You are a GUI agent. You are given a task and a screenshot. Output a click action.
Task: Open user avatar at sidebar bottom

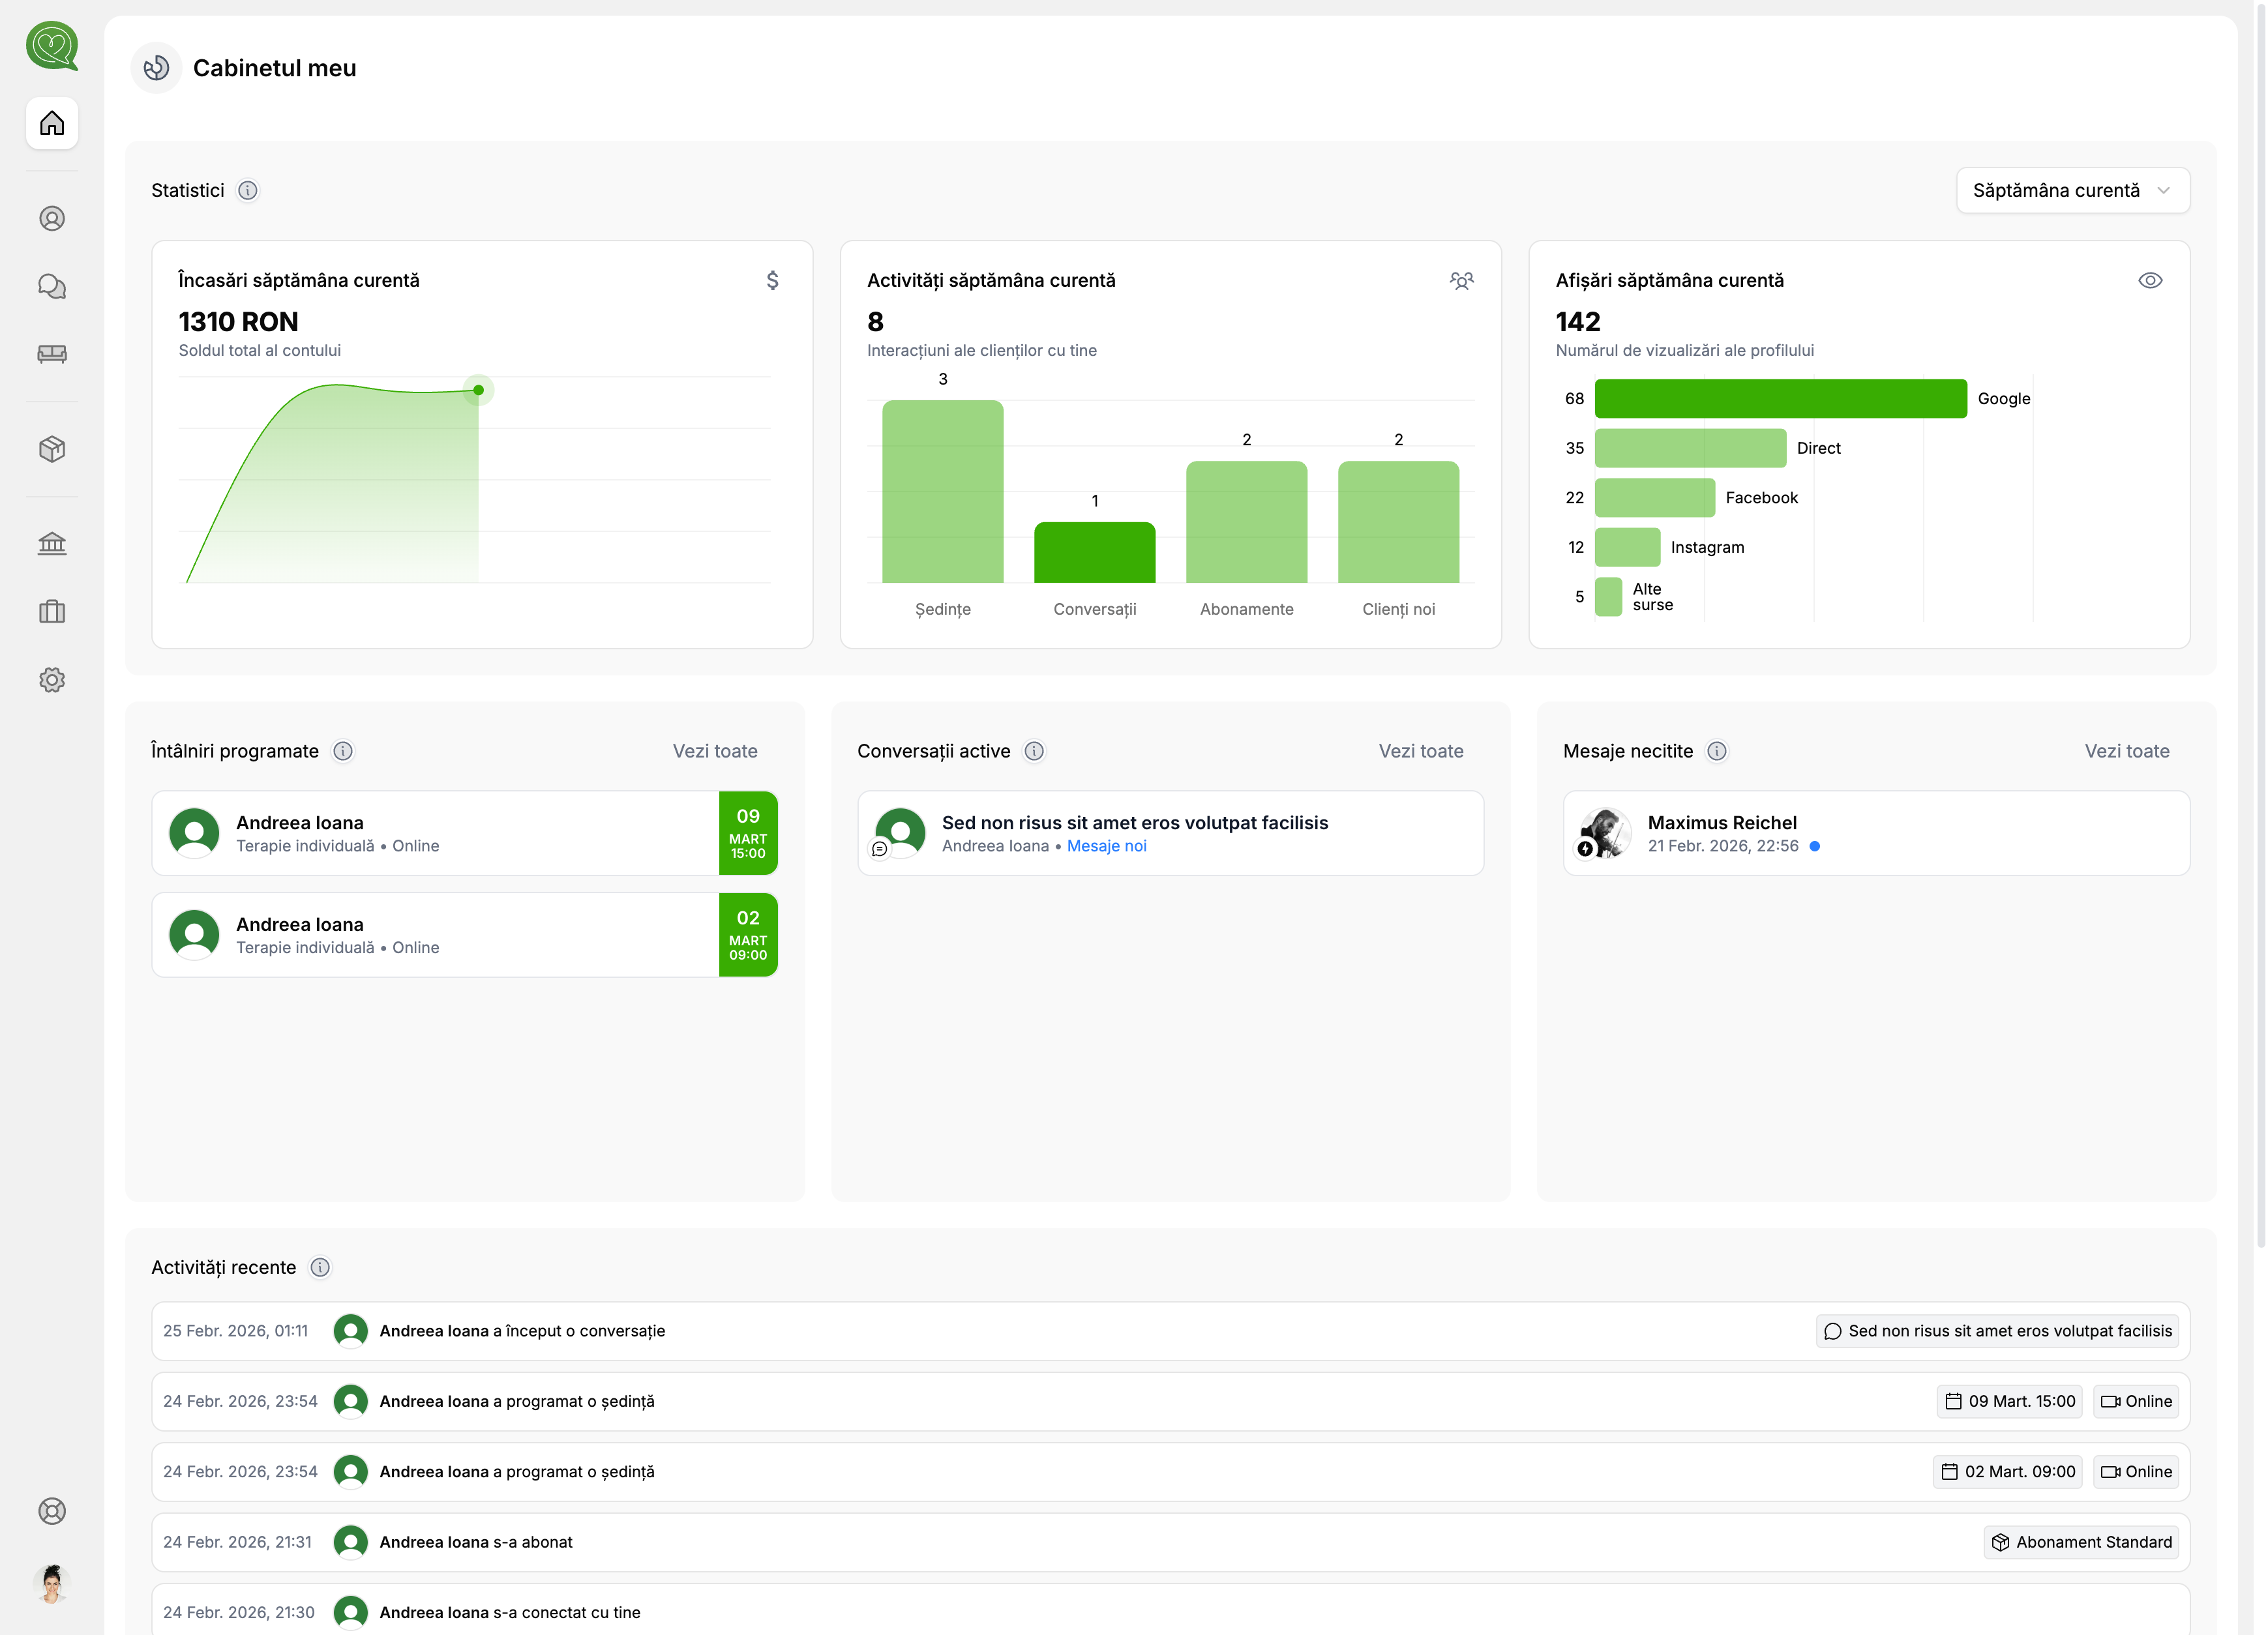[52, 1584]
